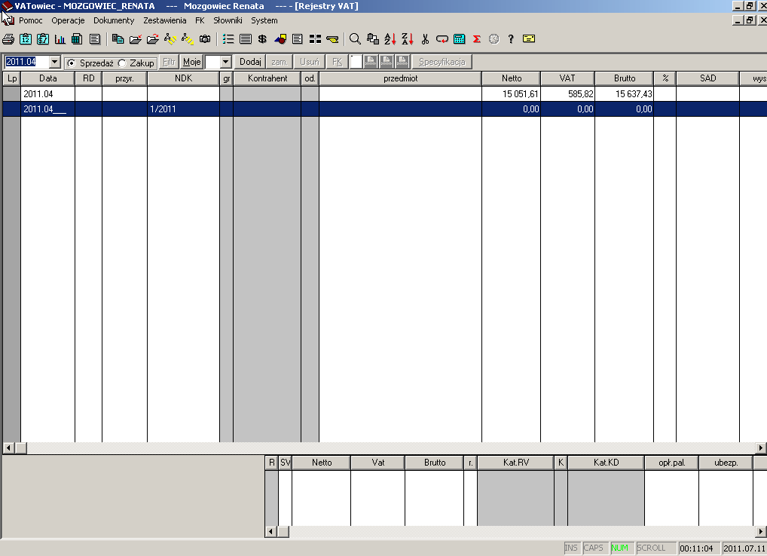Click the dollar sign icon

click(262, 39)
